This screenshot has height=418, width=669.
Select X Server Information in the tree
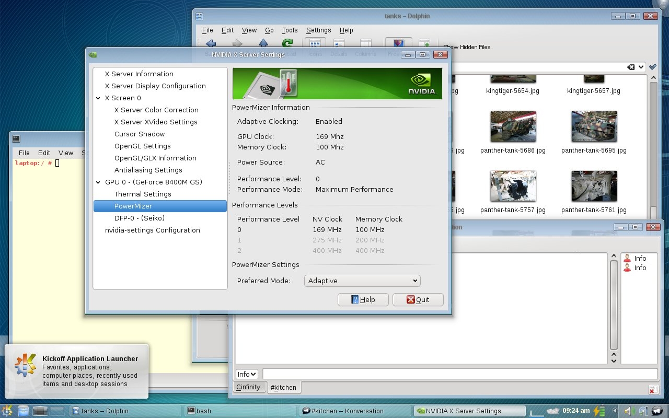(x=139, y=74)
